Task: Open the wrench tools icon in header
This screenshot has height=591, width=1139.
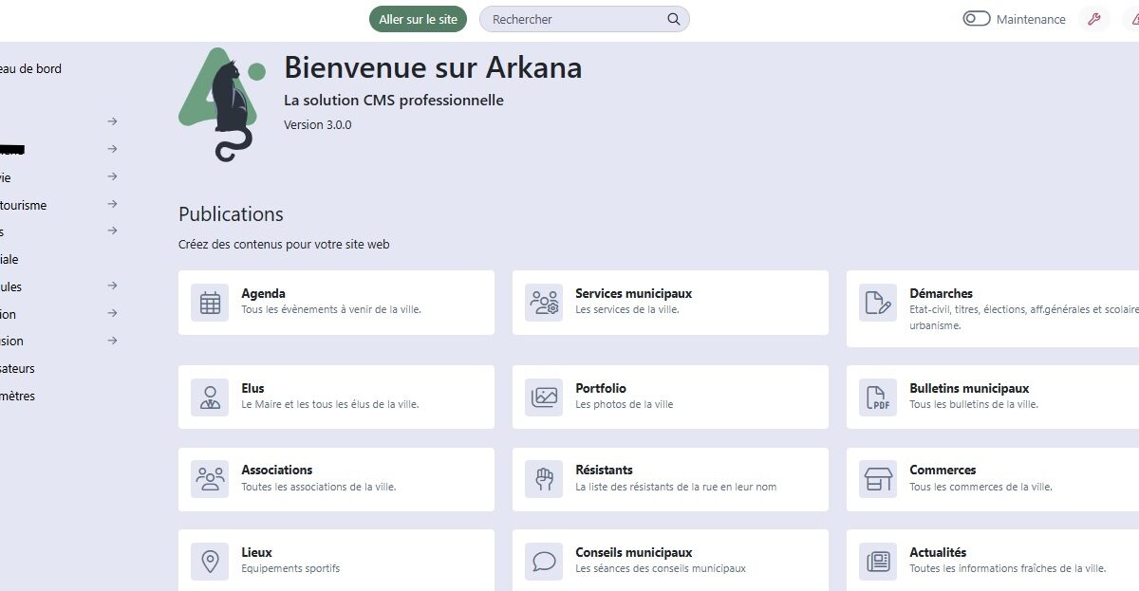Action: (x=1094, y=19)
